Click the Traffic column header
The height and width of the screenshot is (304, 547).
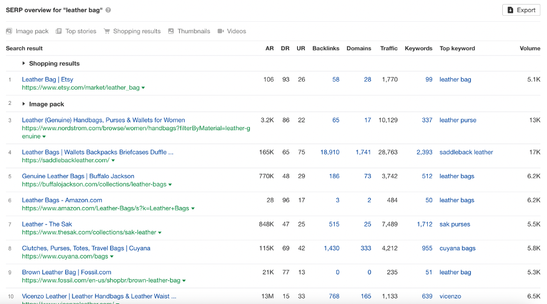click(x=388, y=48)
